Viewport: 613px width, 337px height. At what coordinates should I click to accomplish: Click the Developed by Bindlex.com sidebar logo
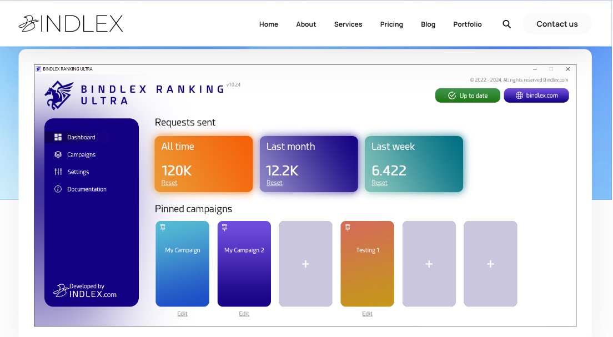tap(85, 290)
